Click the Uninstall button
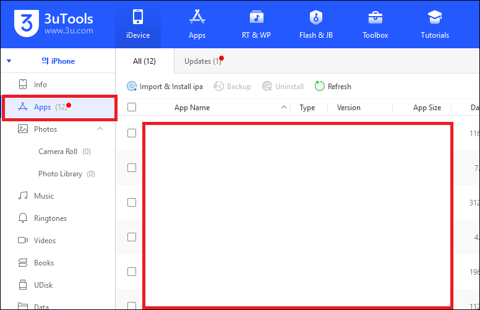 283,87
